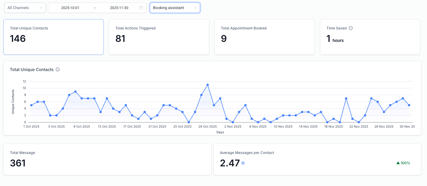
Task: Select the Time Saved card
Action: 370,37
